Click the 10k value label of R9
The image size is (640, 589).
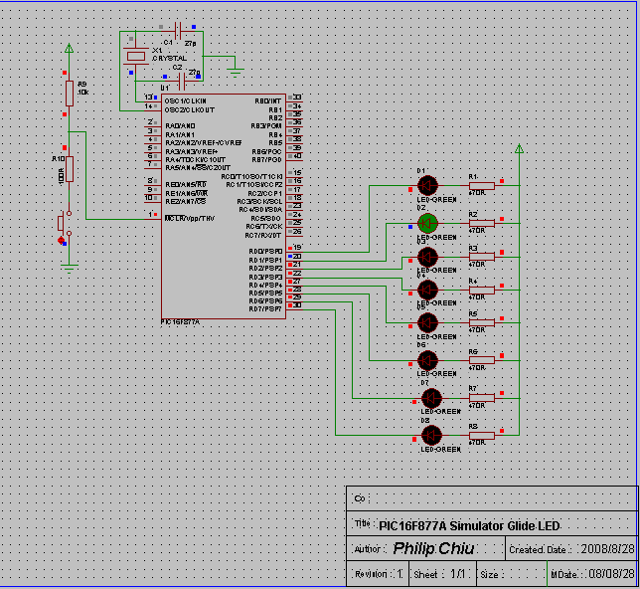82,93
